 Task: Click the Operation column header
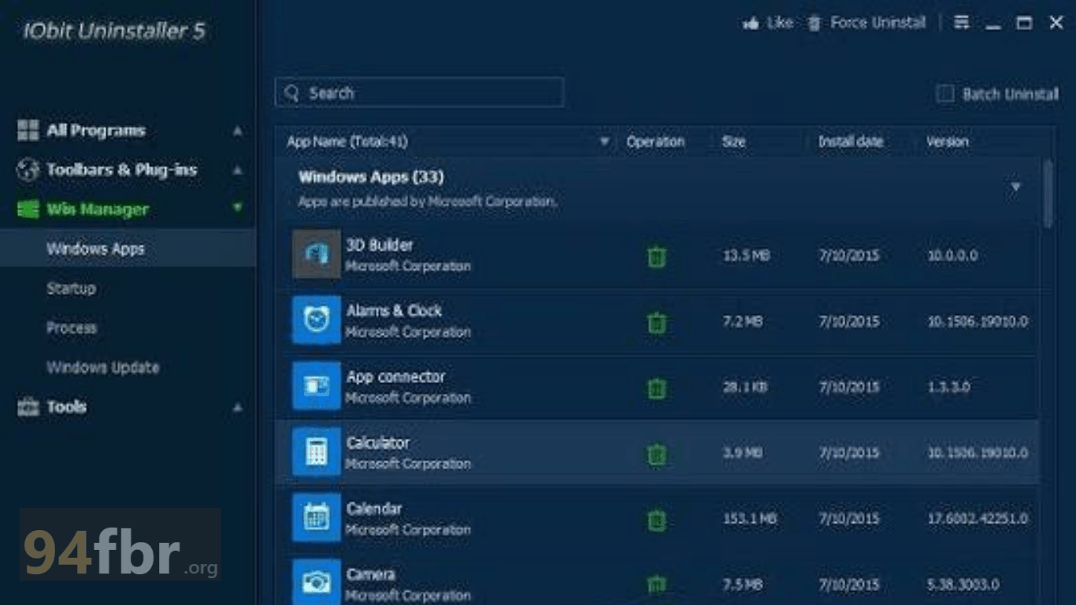pos(655,142)
